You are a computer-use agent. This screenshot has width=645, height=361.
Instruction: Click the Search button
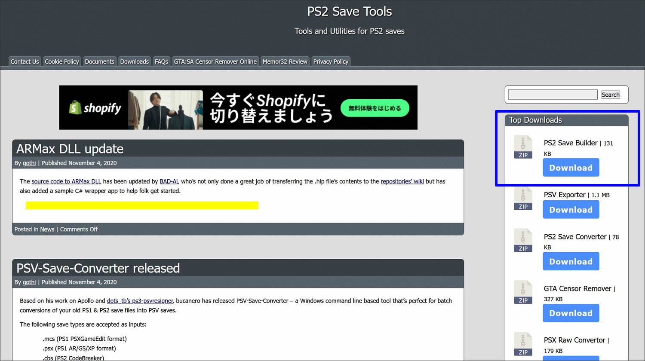(610, 95)
